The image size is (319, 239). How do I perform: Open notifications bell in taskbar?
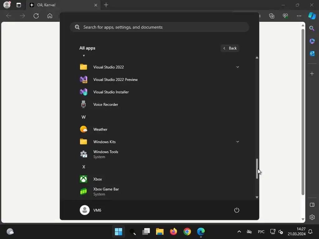[311, 232]
